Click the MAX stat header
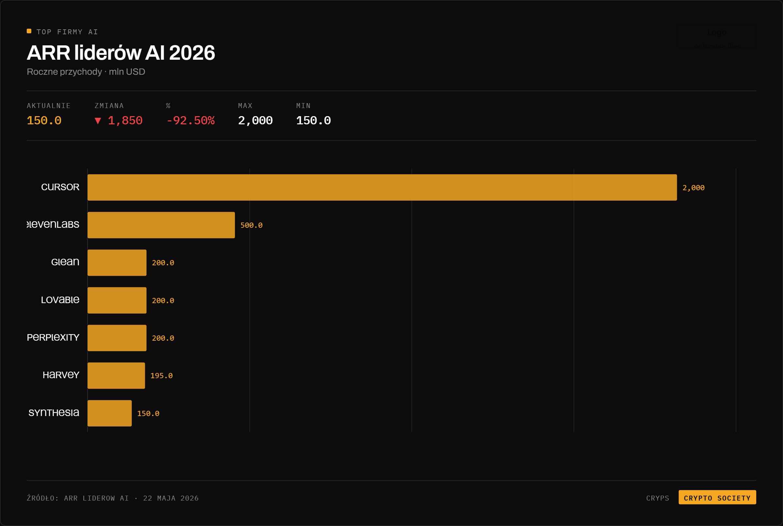Viewport: 783px width, 526px height. click(x=245, y=106)
